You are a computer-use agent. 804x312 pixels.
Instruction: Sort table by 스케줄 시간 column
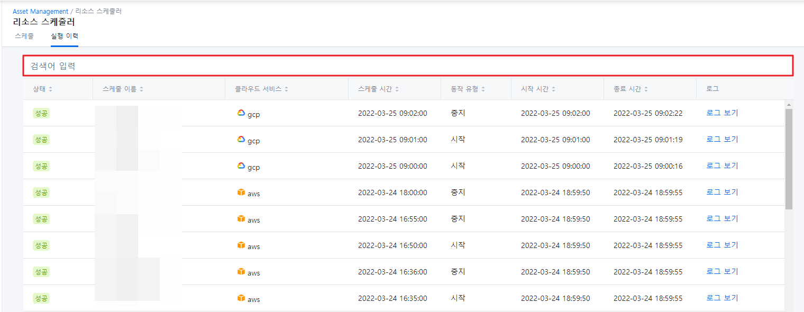[397, 89]
